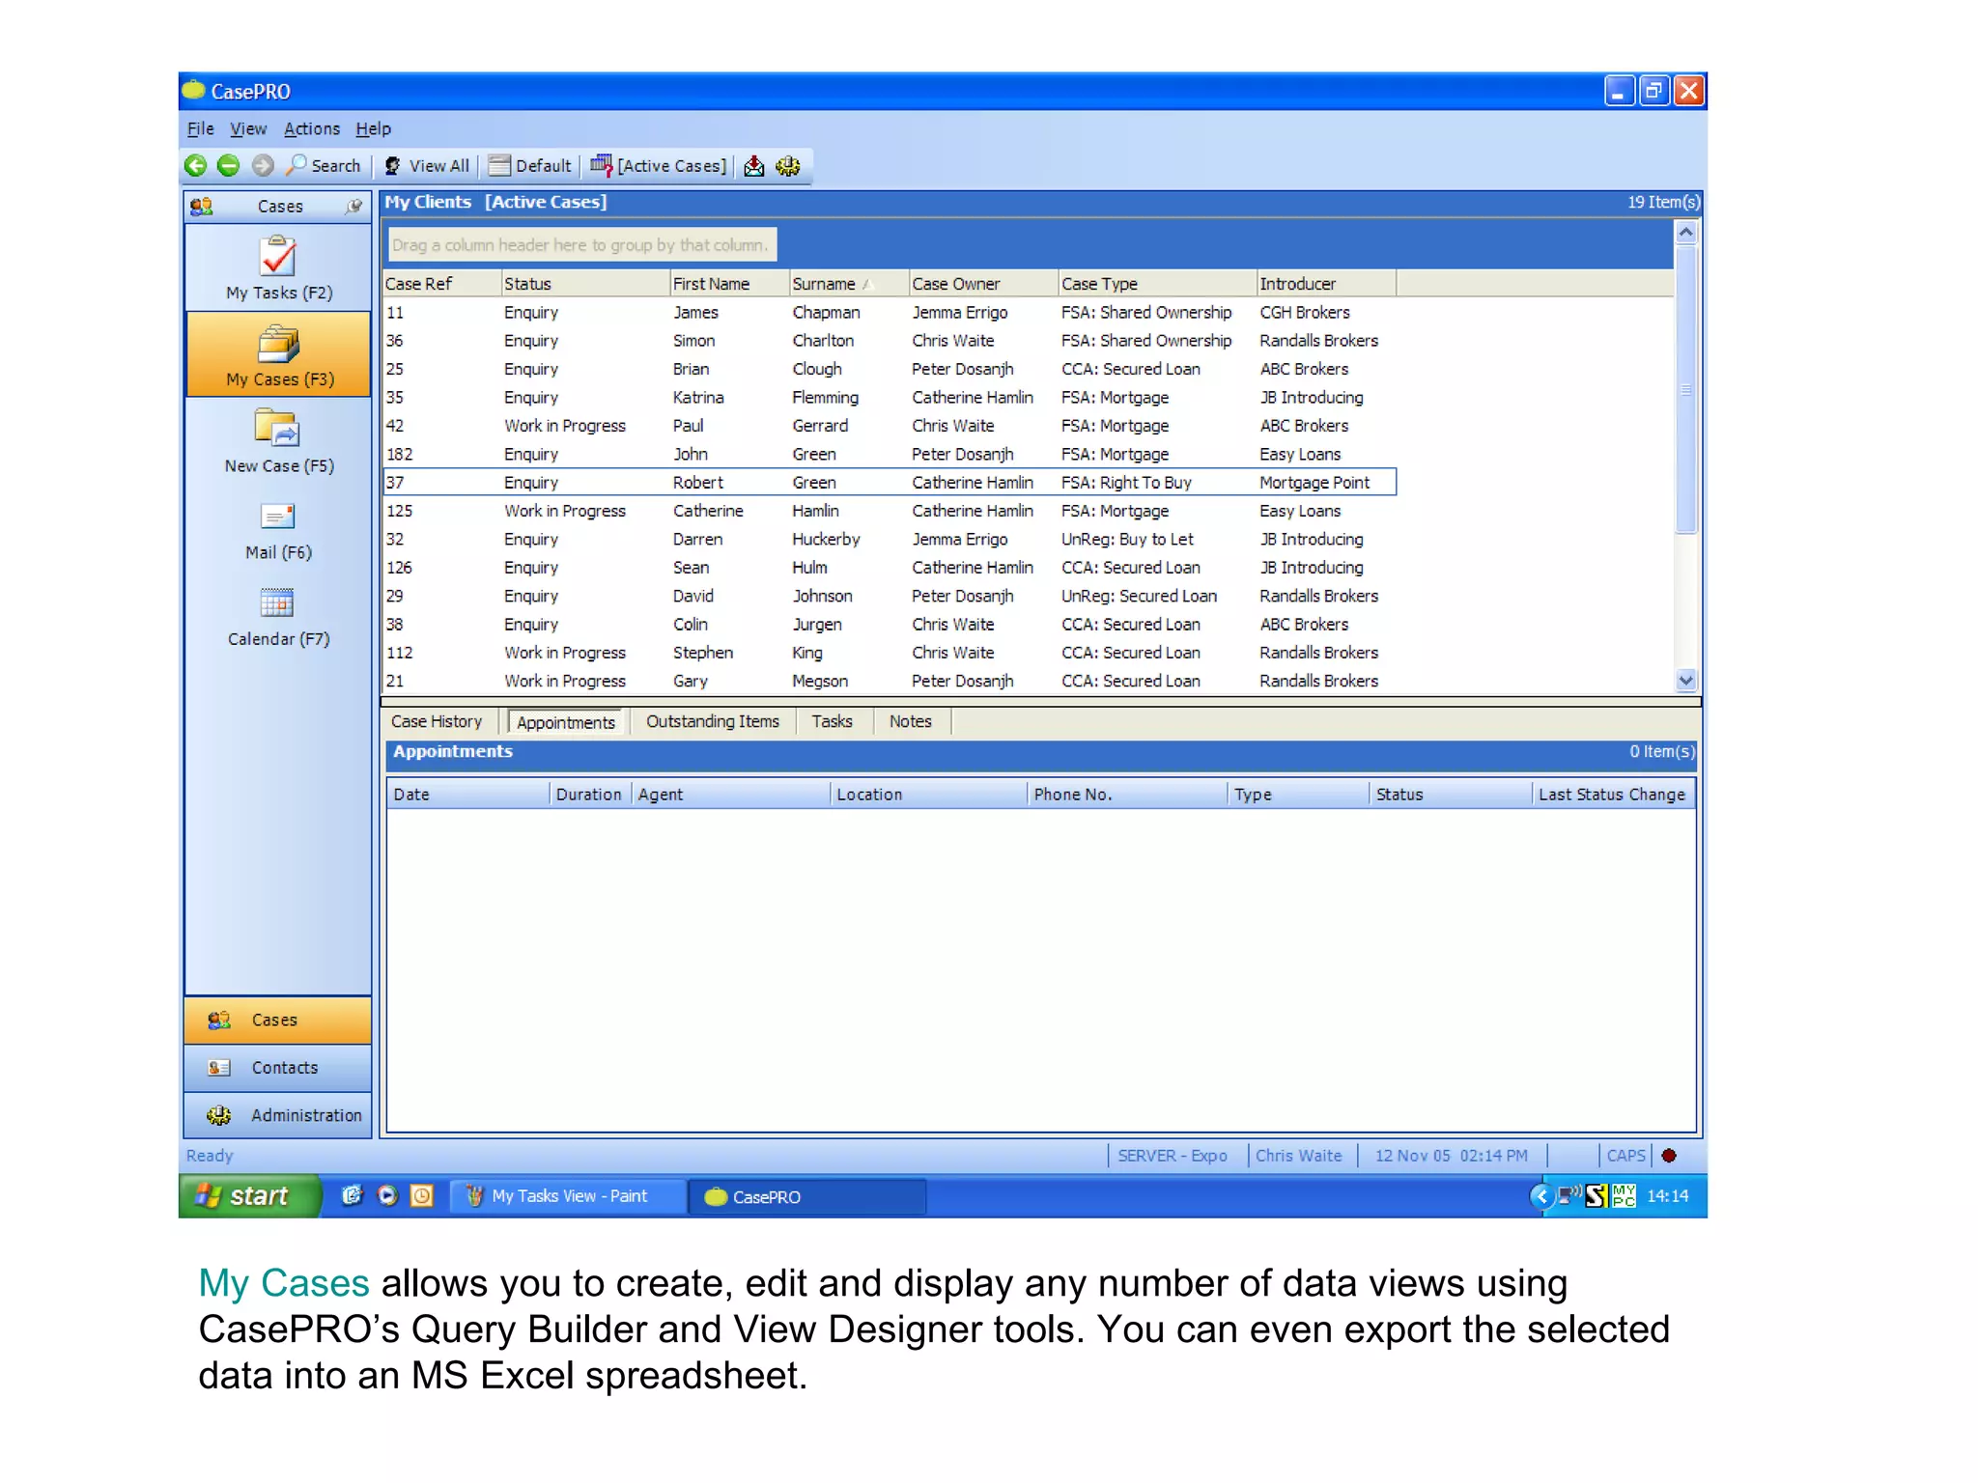The image size is (1978, 1483).
Task: Click the red record dot in the status bar
Action: tap(1669, 1156)
